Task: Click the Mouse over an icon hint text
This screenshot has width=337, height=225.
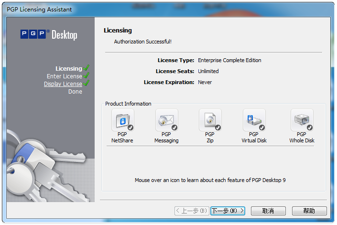Action: pos(210,180)
